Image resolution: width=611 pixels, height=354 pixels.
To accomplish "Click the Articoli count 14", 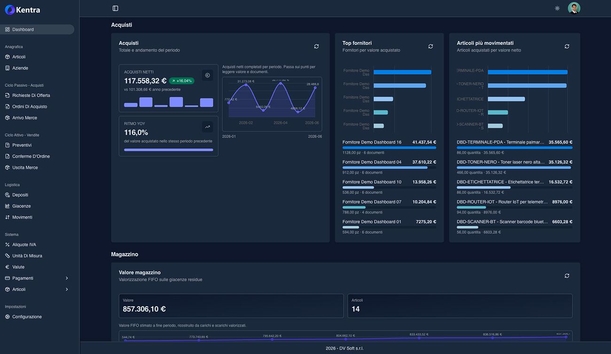I will pos(356,309).
